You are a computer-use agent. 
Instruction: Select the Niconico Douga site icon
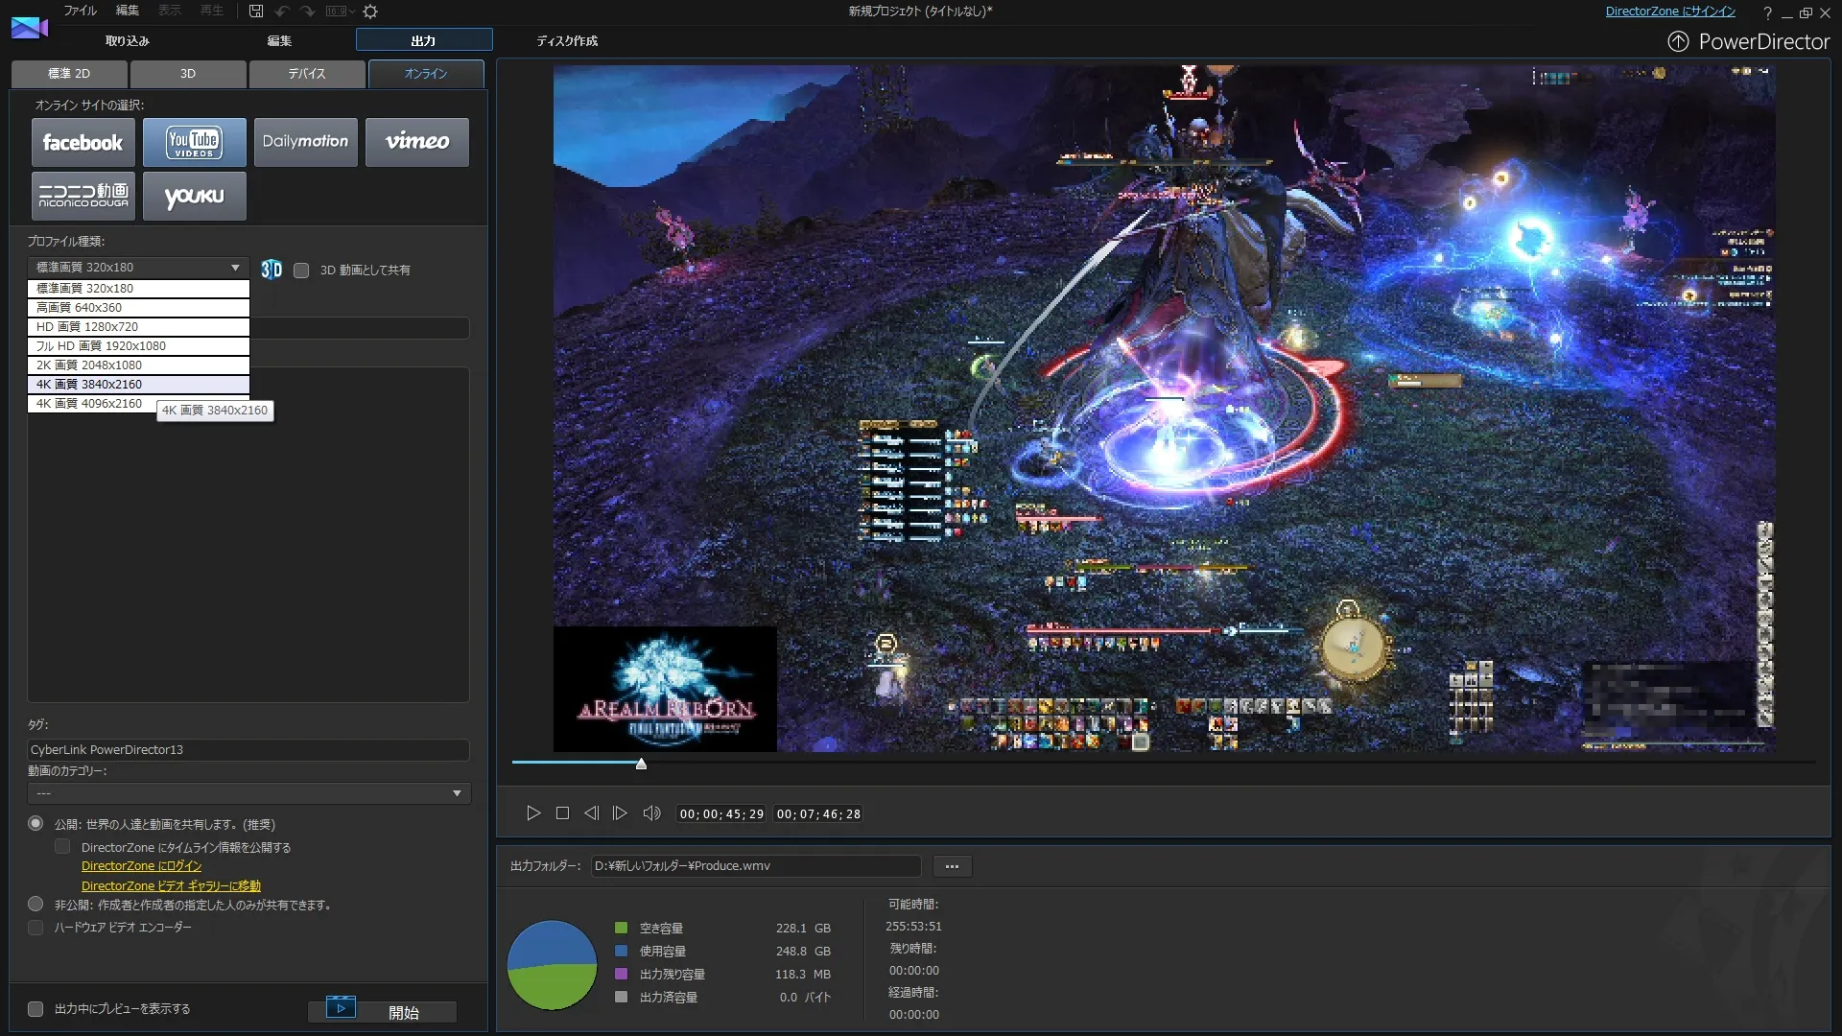tap(83, 196)
